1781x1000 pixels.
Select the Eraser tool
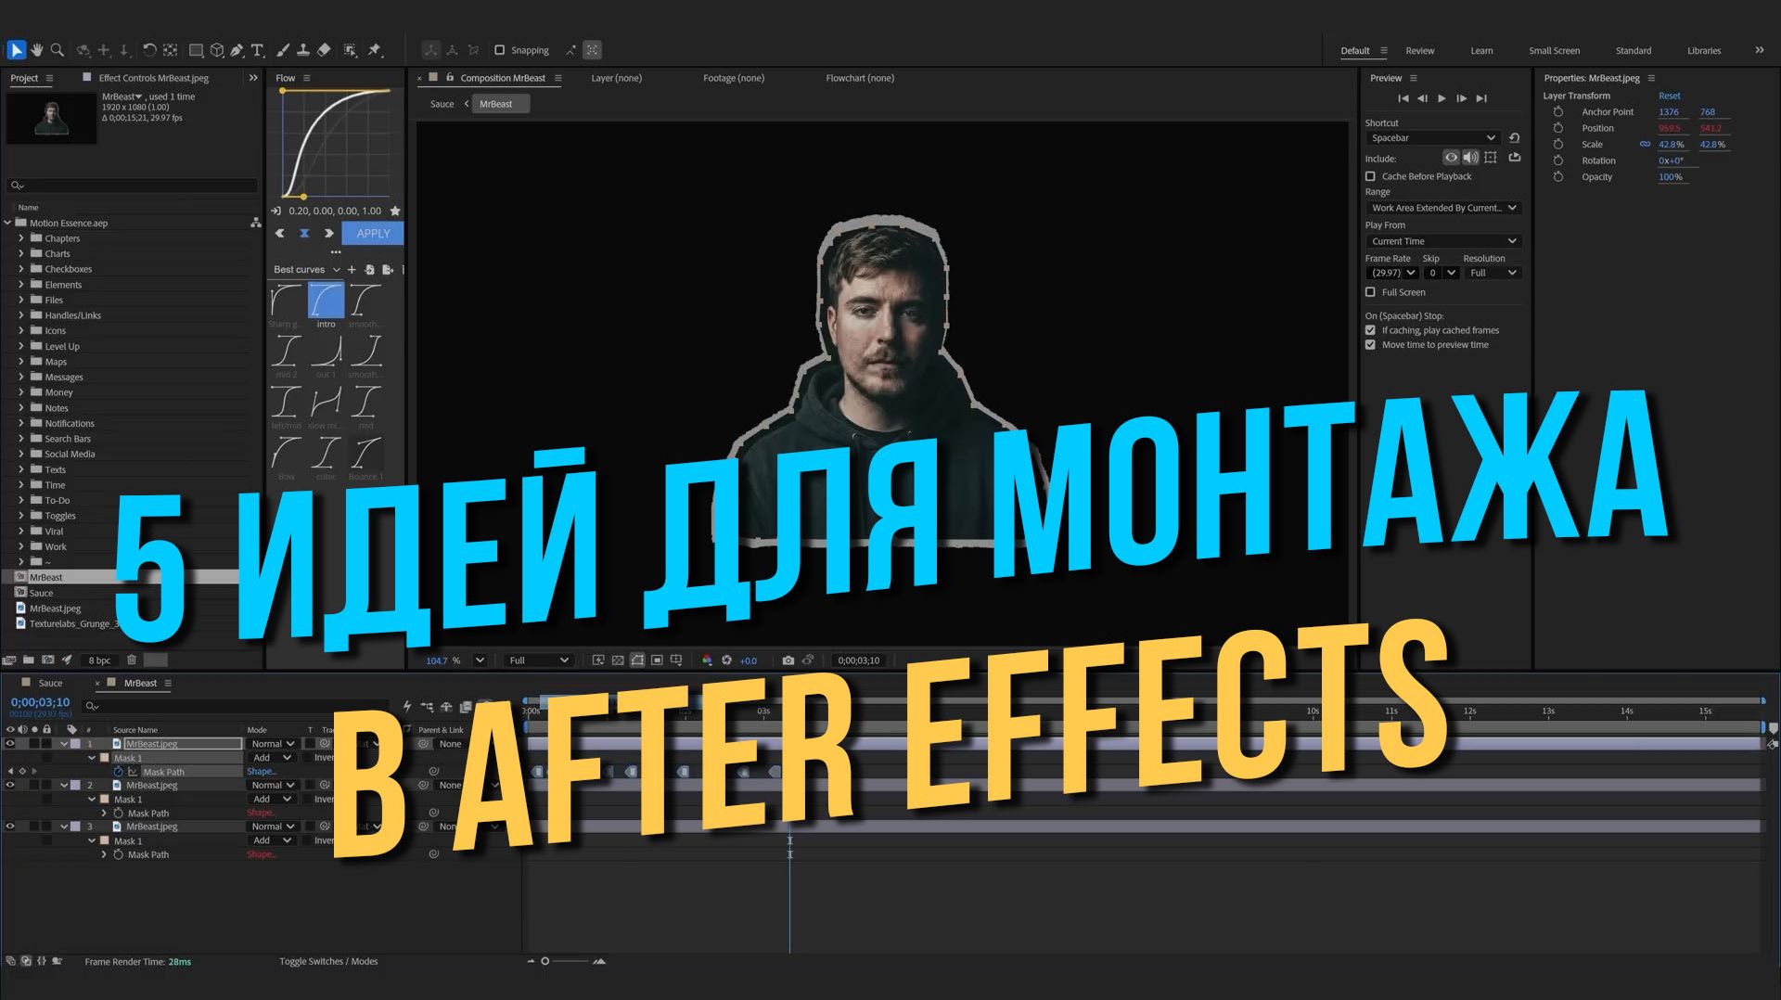pyautogui.click(x=324, y=50)
